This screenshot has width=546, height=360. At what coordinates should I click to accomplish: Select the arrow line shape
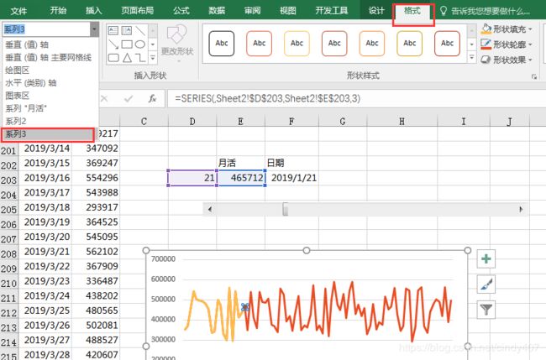pyautogui.click(x=113, y=44)
